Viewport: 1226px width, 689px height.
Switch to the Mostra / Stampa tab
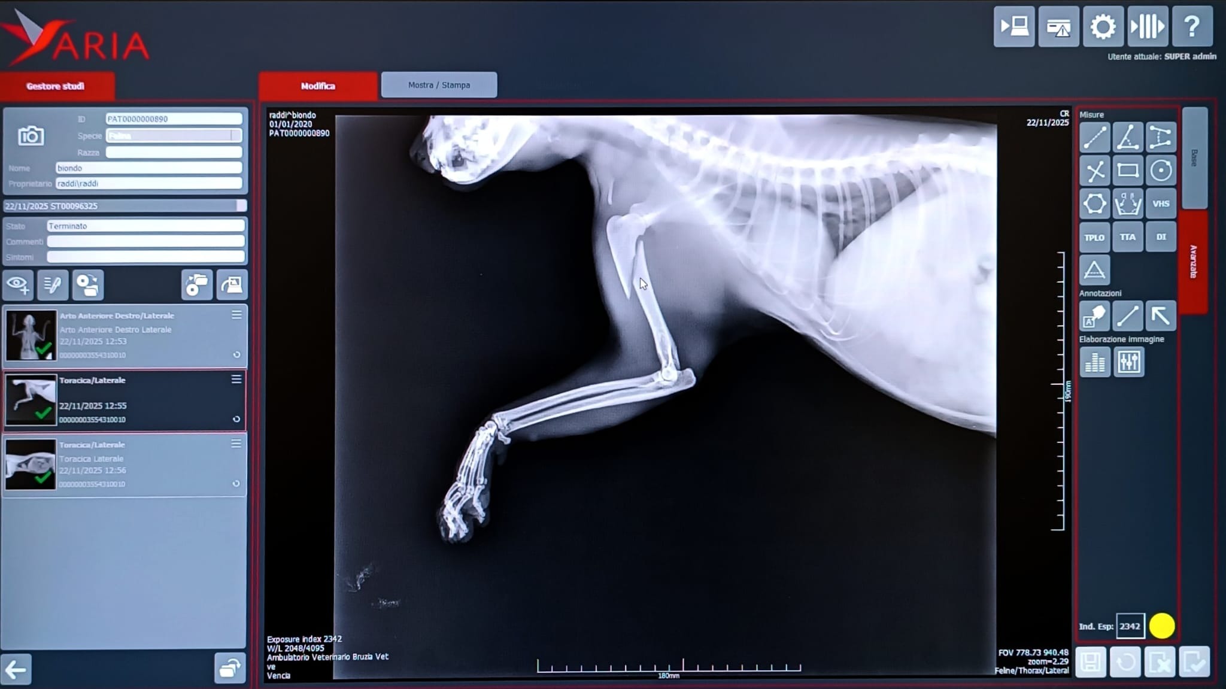click(x=439, y=85)
